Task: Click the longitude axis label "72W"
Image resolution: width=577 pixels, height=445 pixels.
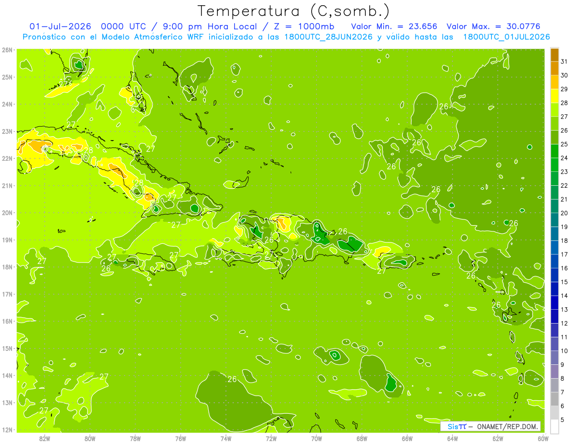Action: point(271,438)
